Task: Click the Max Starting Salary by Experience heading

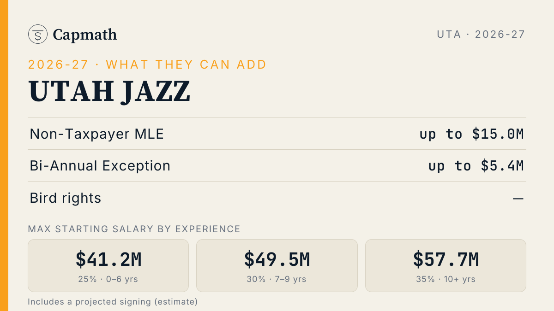Action: (134, 229)
